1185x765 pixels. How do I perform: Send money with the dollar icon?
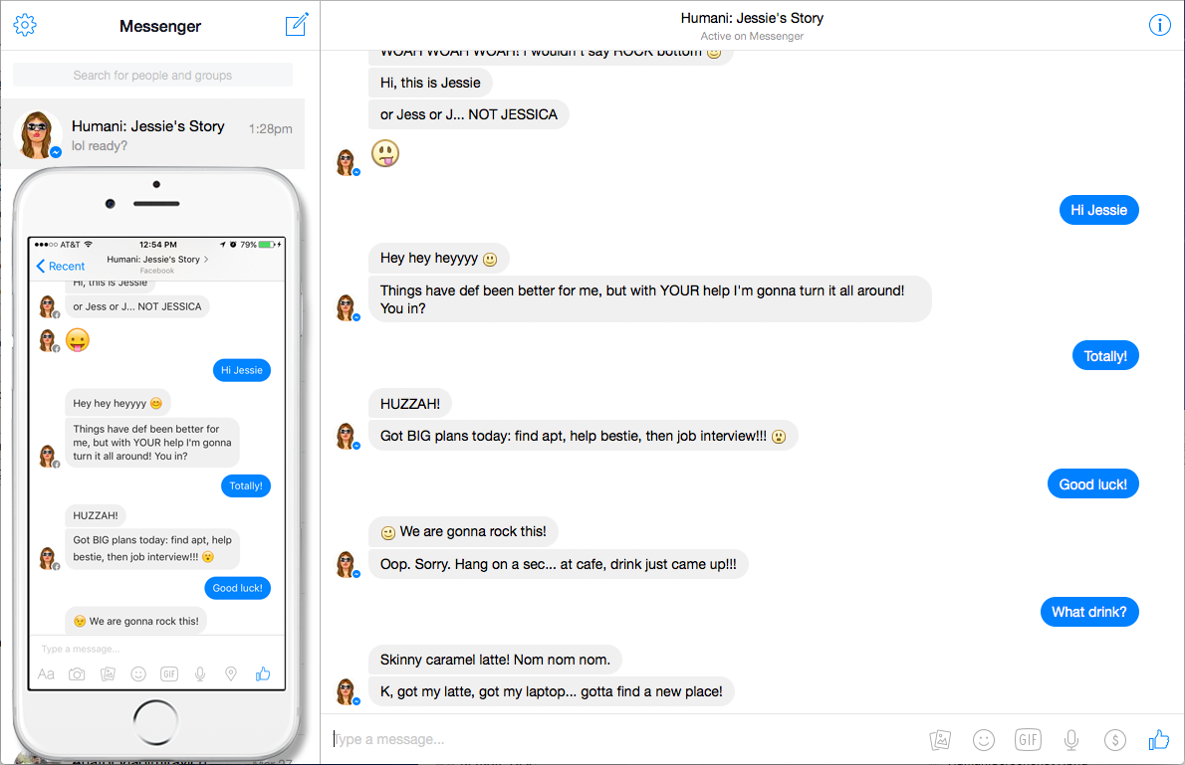tap(1114, 740)
